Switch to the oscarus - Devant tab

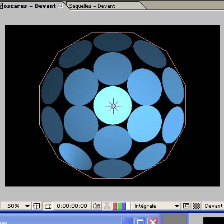coord(30,6)
